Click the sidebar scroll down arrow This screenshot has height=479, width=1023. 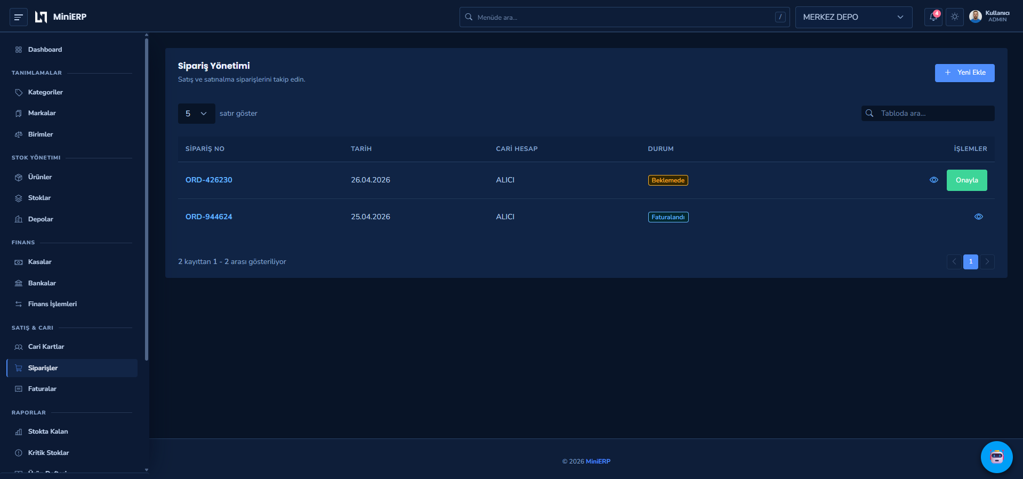point(147,470)
